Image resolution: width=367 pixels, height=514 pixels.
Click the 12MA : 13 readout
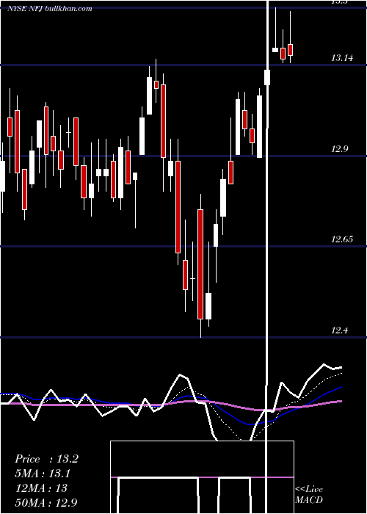point(41,488)
